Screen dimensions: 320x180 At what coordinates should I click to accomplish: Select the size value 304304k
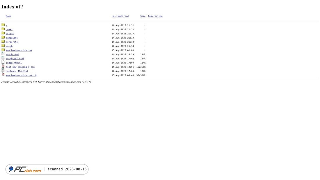(x=141, y=75)
